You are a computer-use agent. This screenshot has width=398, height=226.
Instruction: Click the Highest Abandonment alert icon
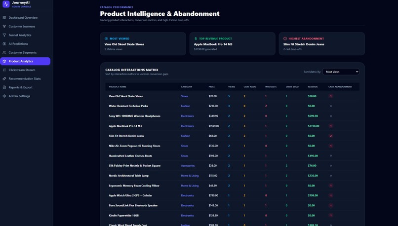click(x=285, y=38)
